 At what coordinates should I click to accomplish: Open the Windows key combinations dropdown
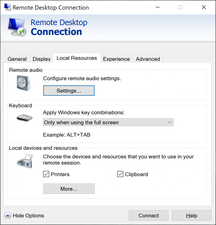click(108, 122)
